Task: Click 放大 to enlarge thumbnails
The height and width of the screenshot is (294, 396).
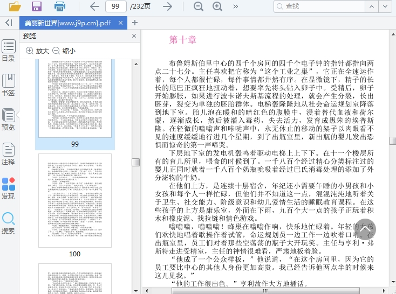Action: (37, 51)
